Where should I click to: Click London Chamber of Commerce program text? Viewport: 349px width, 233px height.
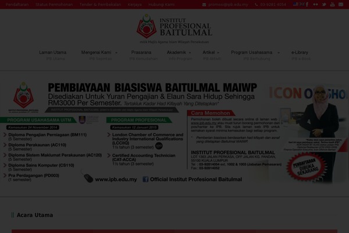tap(148, 139)
